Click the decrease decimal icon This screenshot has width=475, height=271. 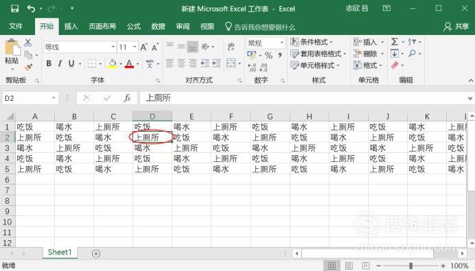click(264, 67)
